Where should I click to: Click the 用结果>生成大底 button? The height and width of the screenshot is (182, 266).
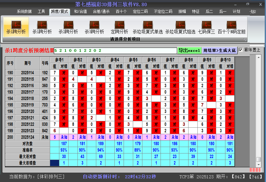pos(220,50)
